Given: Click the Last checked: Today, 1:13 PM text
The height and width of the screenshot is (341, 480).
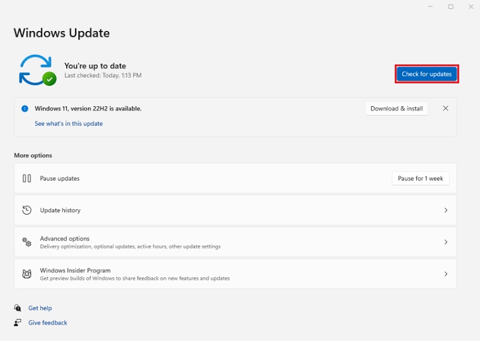Looking at the screenshot, I should [103, 76].
